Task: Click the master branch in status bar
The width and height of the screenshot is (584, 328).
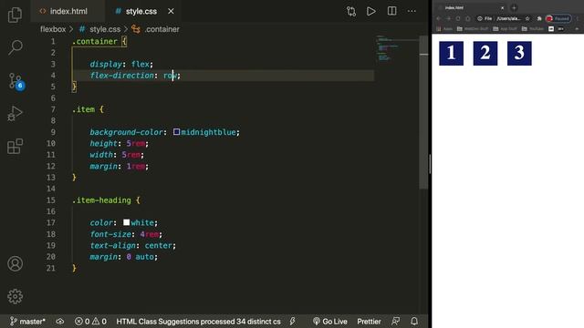Action: click(27, 322)
